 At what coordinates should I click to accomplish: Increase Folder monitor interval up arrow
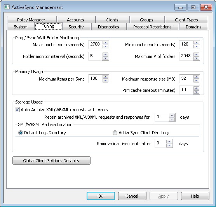point(106,54)
